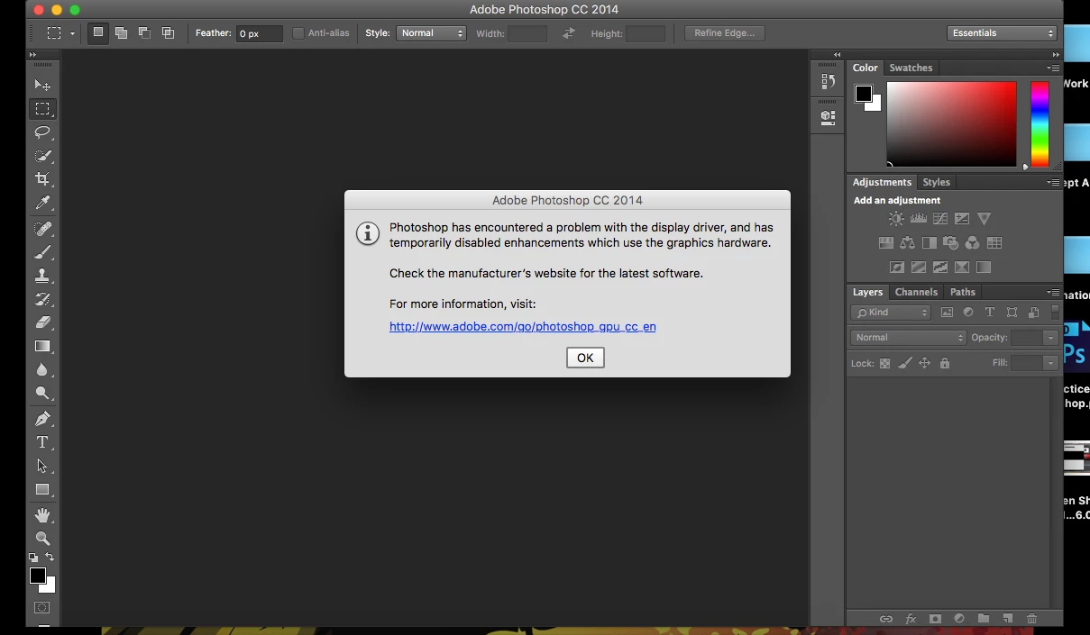Select the Adjustments tab
Screen dimensions: 1090x635
[x=882, y=182]
